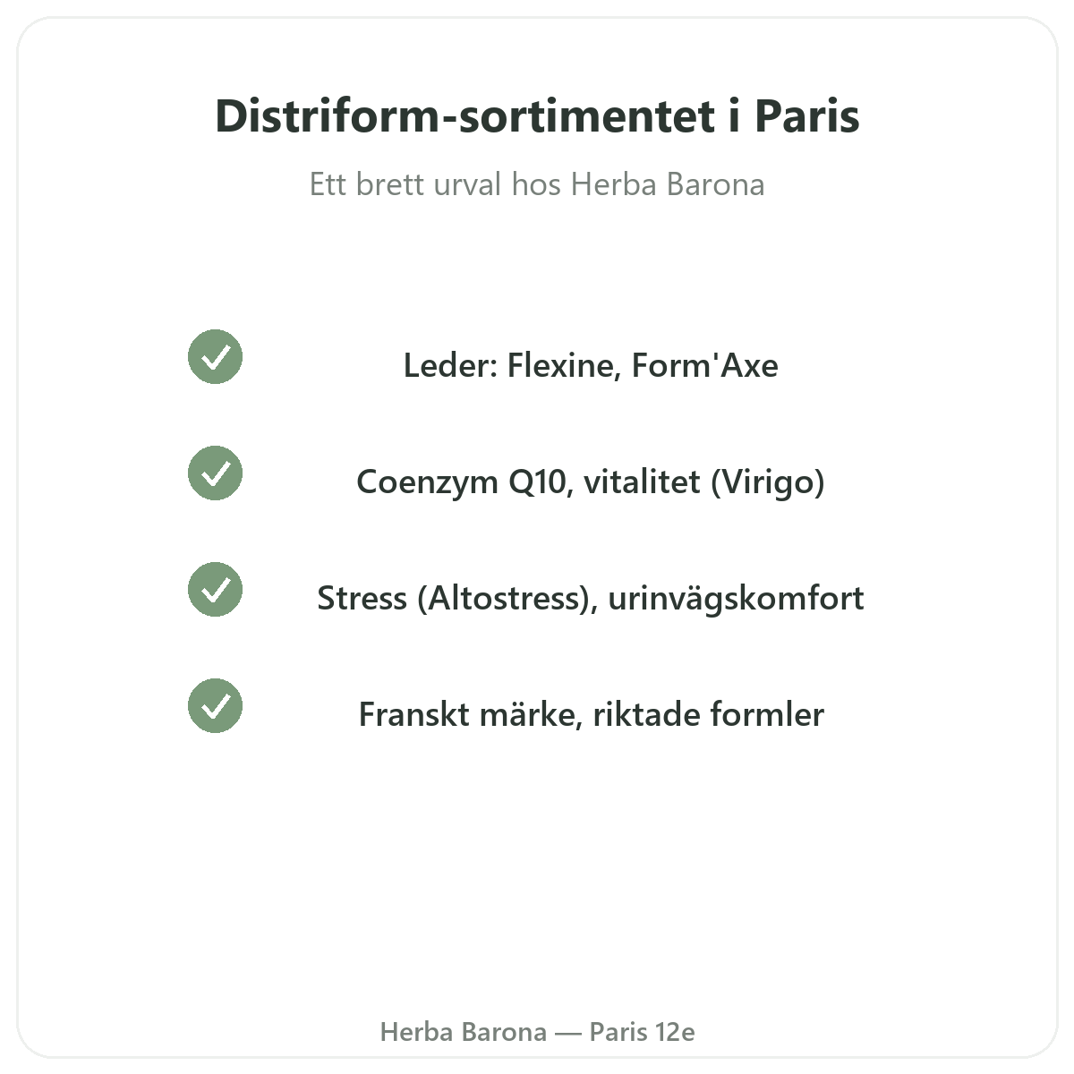Click the line Franskt märke, riktade formler
The height and width of the screenshot is (1074, 1074).
click(x=591, y=714)
